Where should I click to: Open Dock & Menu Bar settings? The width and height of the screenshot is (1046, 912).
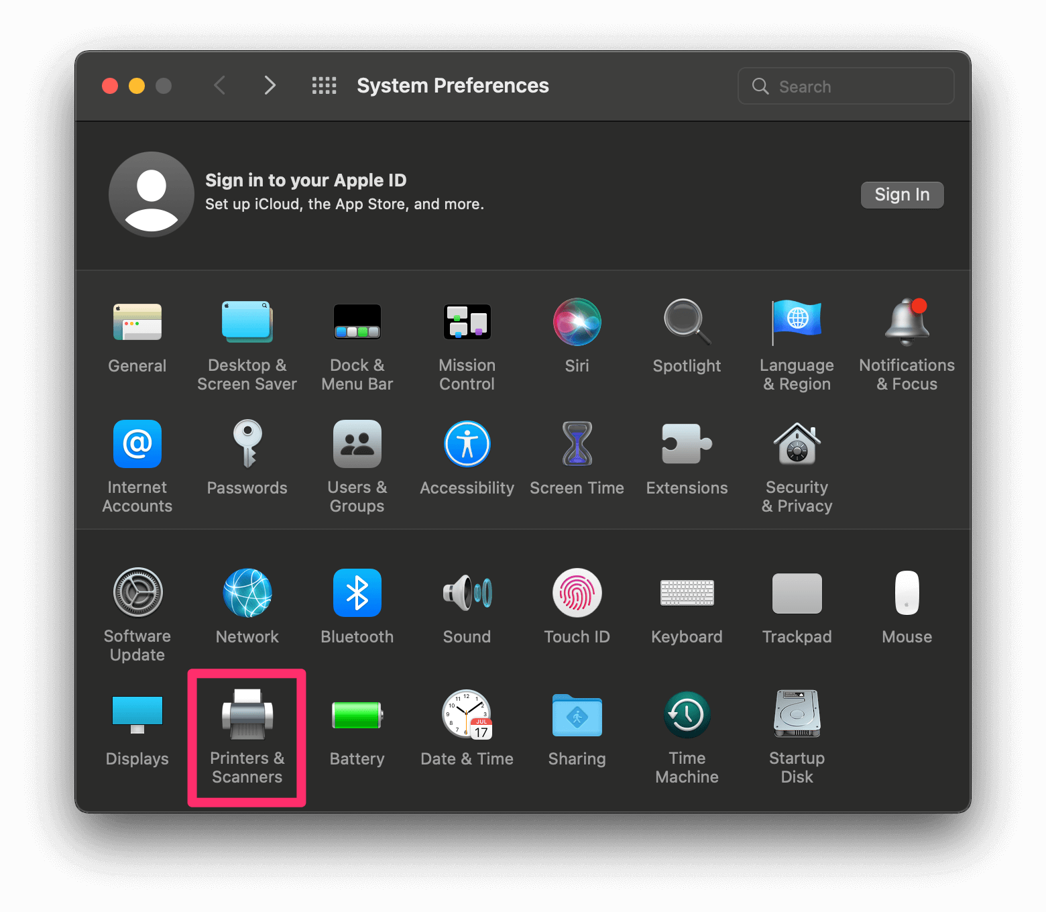tap(357, 323)
